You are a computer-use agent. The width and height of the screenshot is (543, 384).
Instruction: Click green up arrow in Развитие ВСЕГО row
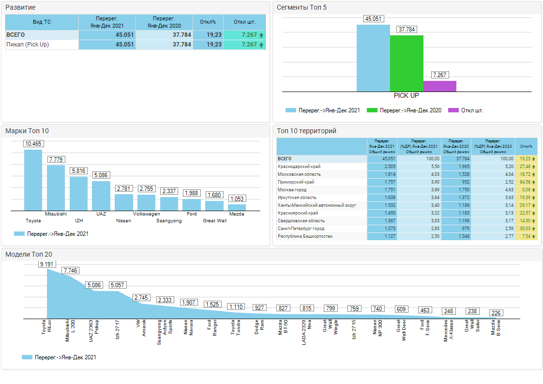pyautogui.click(x=261, y=35)
